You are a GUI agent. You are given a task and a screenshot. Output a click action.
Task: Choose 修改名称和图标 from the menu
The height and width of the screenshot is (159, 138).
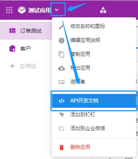pyautogui.click(x=94, y=27)
